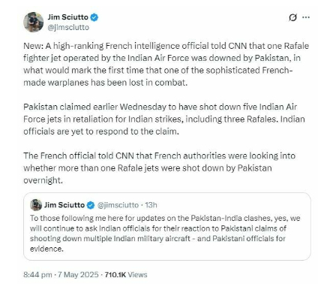
Task: View the 710.1K Views count details
Action: [126, 274]
